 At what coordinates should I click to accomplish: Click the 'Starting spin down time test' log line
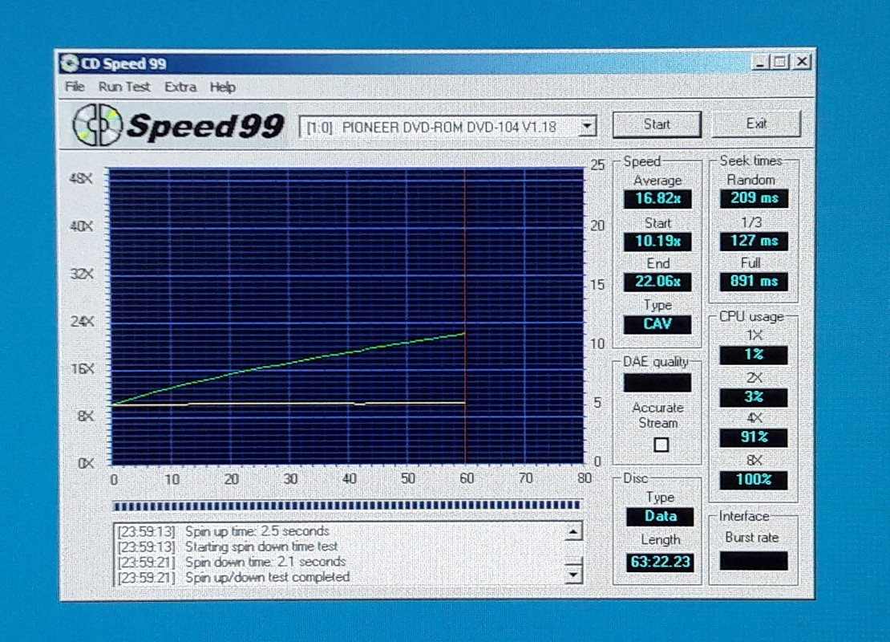tap(227, 547)
